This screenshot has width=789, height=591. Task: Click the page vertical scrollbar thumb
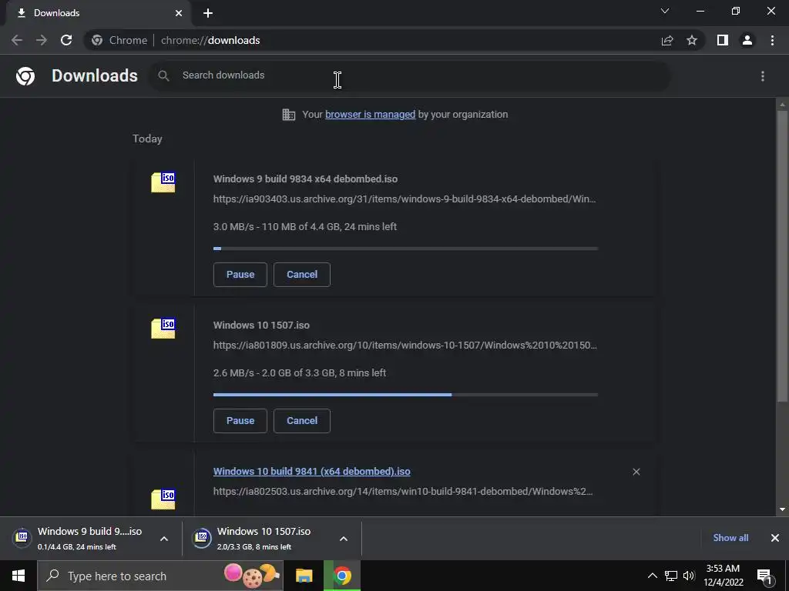coord(782,256)
